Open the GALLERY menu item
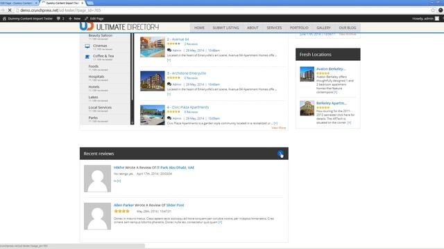The height and width of the screenshot is (249, 444). [x=323, y=28]
